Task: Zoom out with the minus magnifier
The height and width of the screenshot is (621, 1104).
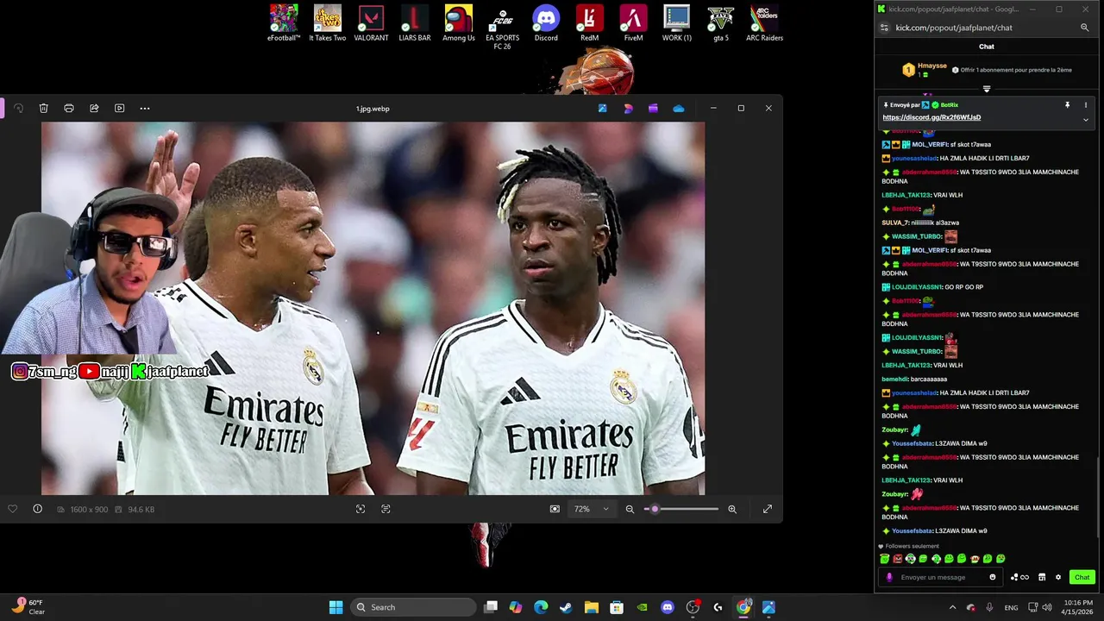Action: pos(630,509)
